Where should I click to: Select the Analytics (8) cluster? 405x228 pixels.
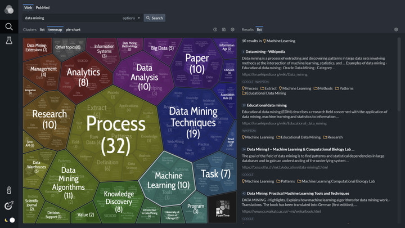pos(83,77)
